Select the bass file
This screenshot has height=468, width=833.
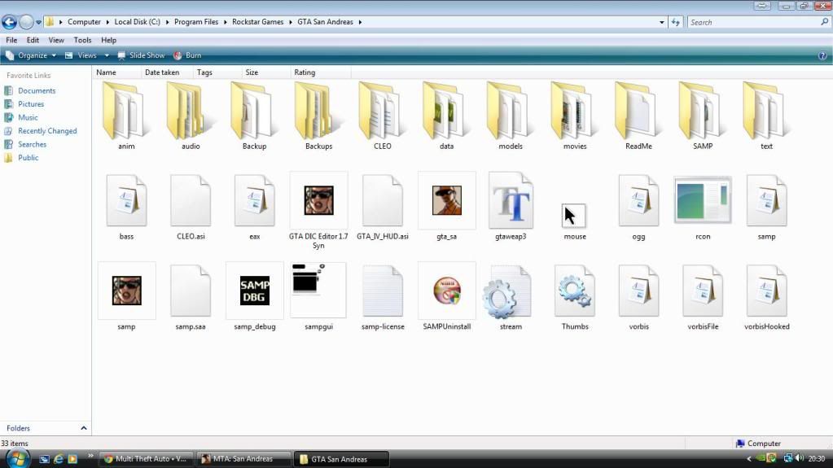pos(126,207)
